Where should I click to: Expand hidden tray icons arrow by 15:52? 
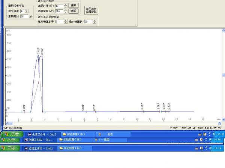(x=214, y=134)
